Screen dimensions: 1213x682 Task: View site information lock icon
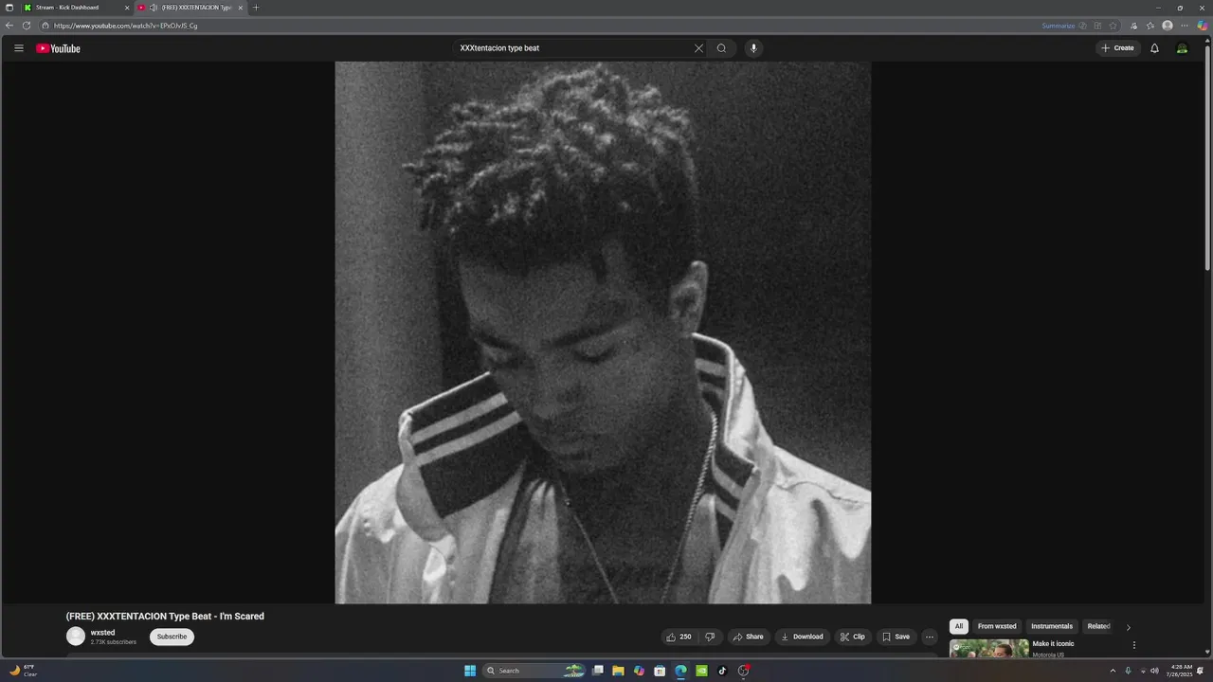[x=45, y=26]
